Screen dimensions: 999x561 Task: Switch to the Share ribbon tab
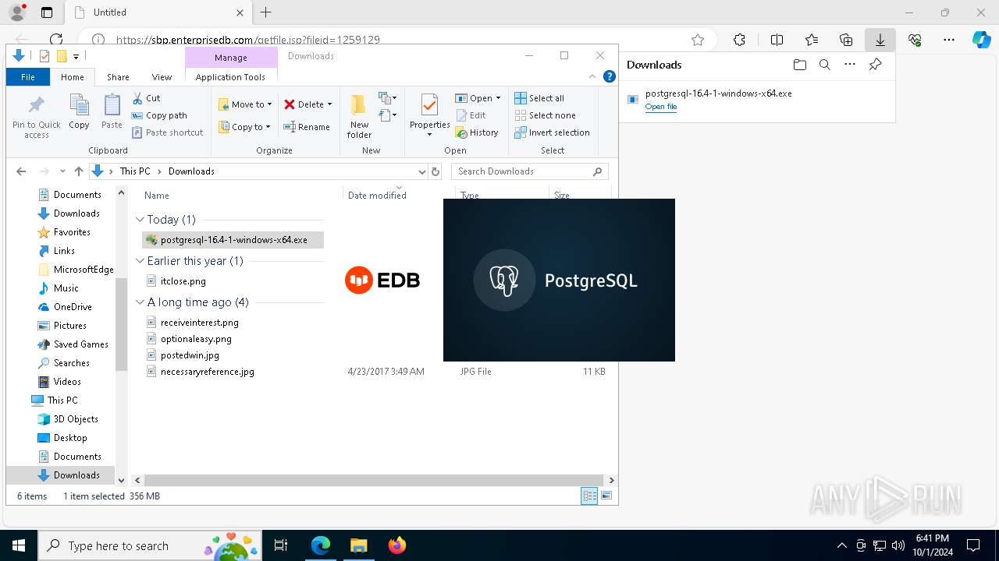[118, 77]
